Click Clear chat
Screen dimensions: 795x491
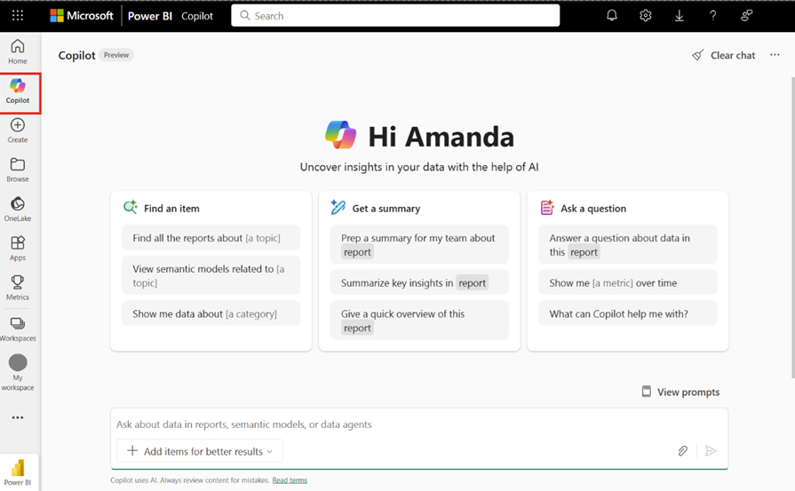724,55
